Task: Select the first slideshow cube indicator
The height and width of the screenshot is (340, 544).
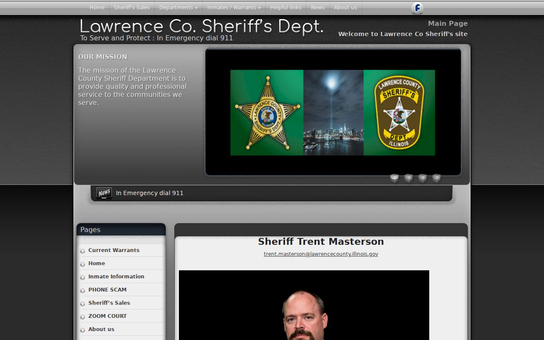Action: tap(394, 178)
